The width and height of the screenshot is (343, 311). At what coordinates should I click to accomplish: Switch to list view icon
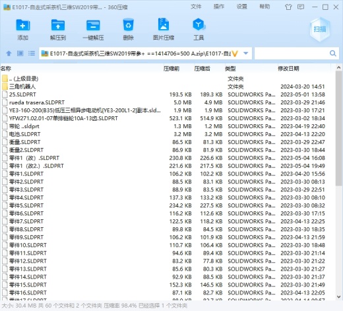point(32,53)
